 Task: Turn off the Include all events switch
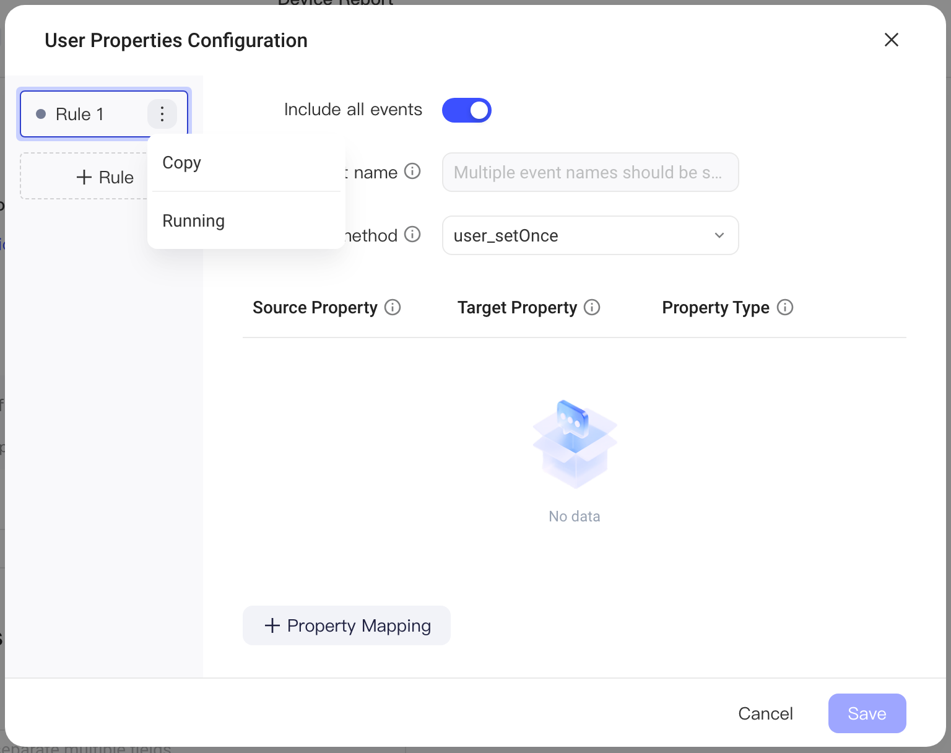click(467, 110)
